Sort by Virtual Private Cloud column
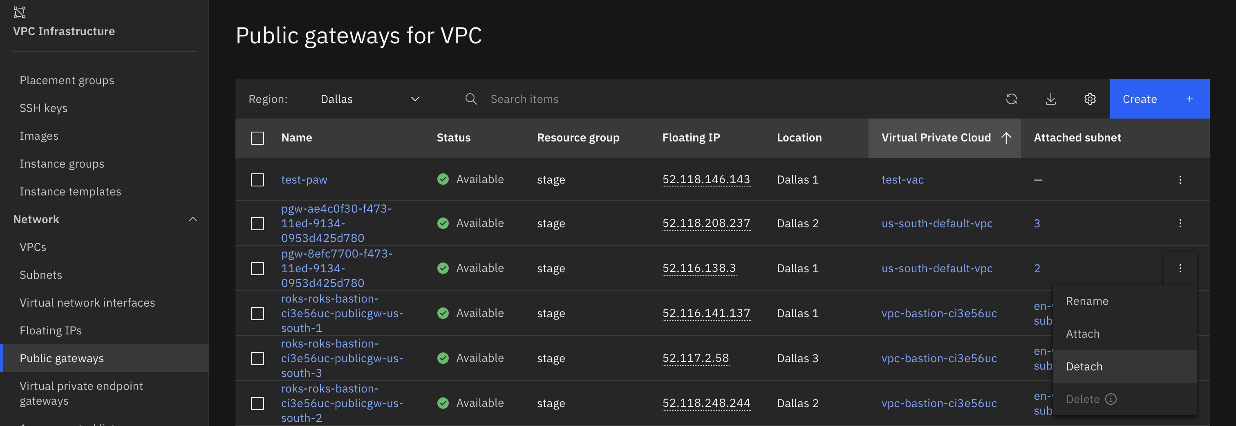The image size is (1236, 426). pos(944,138)
